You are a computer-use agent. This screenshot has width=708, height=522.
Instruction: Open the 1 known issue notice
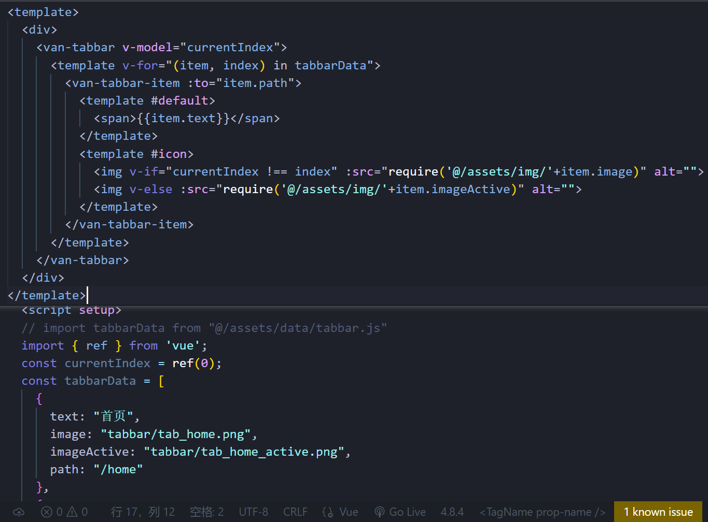(658, 512)
